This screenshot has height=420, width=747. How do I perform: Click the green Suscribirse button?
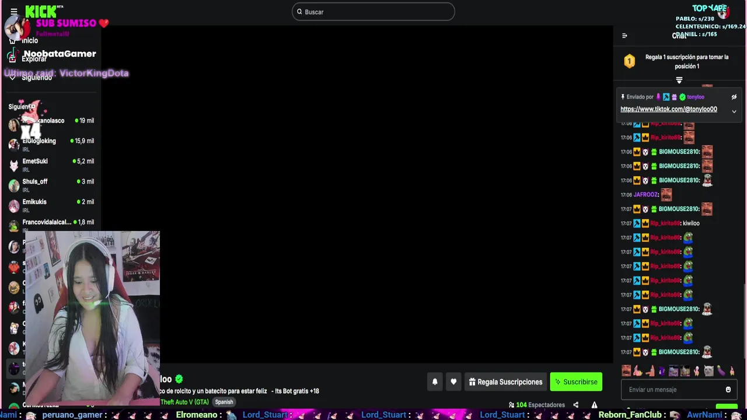[x=576, y=382]
